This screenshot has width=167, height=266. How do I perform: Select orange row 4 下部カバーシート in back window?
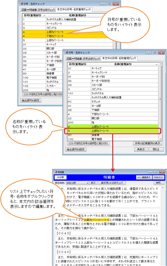63,36
